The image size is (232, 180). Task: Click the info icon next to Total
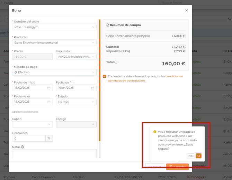tap(116, 62)
